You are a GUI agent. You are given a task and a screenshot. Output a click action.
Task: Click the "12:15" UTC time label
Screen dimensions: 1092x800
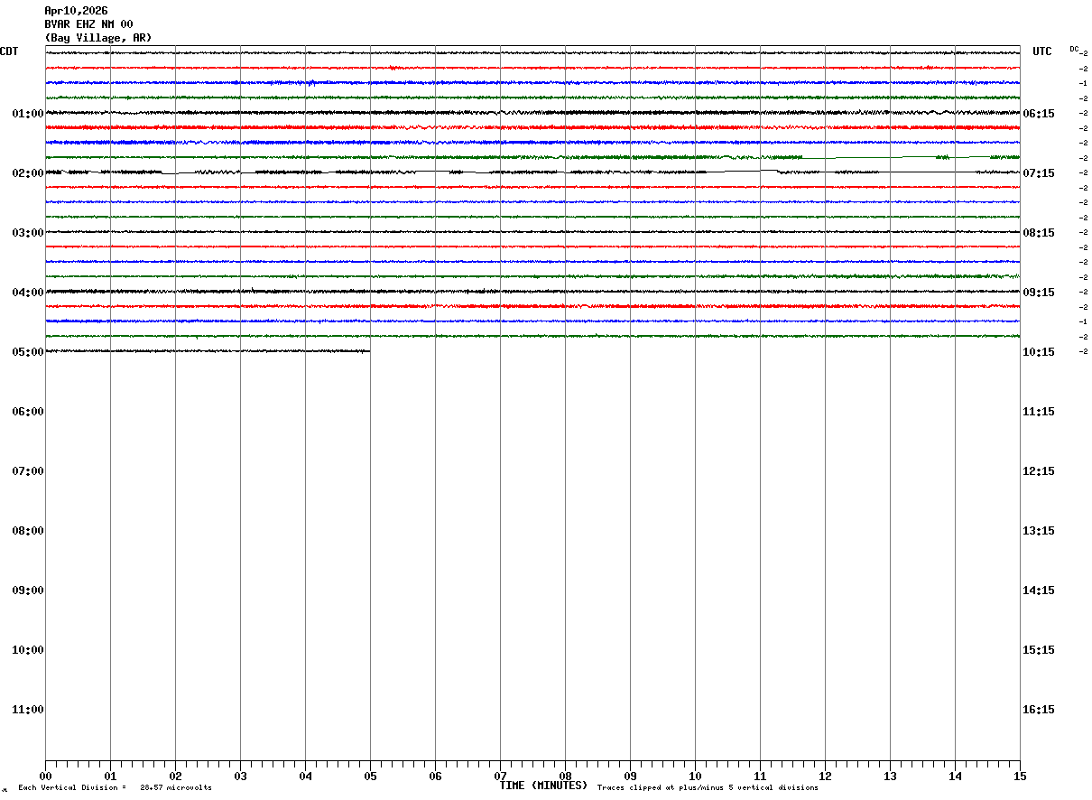pyautogui.click(x=1040, y=471)
